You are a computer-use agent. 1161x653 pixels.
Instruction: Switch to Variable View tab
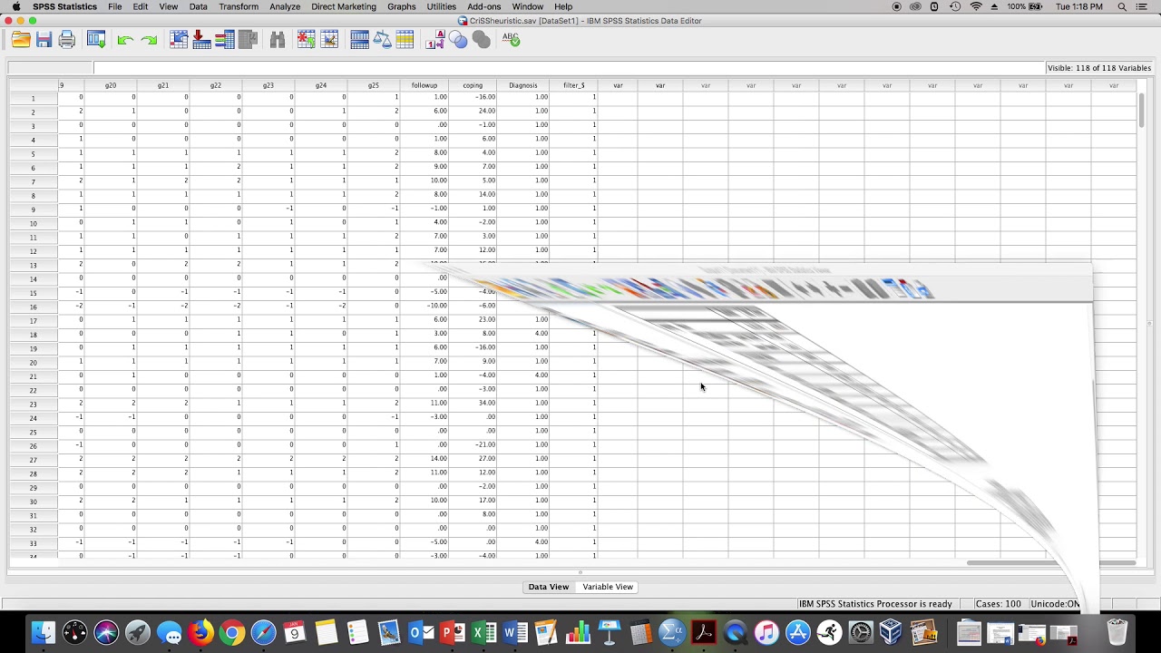608,587
